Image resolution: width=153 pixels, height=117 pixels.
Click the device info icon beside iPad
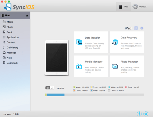click(142, 28)
